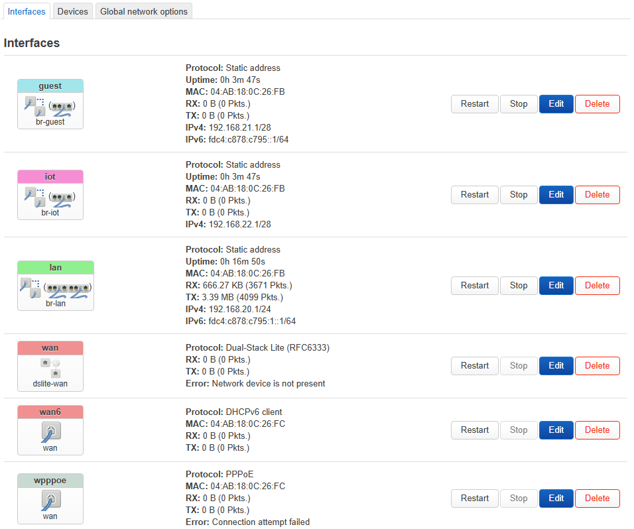Click lan uptime 0h 16m 50s
The height and width of the screenshot is (529, 634).
tap(243, 261)
